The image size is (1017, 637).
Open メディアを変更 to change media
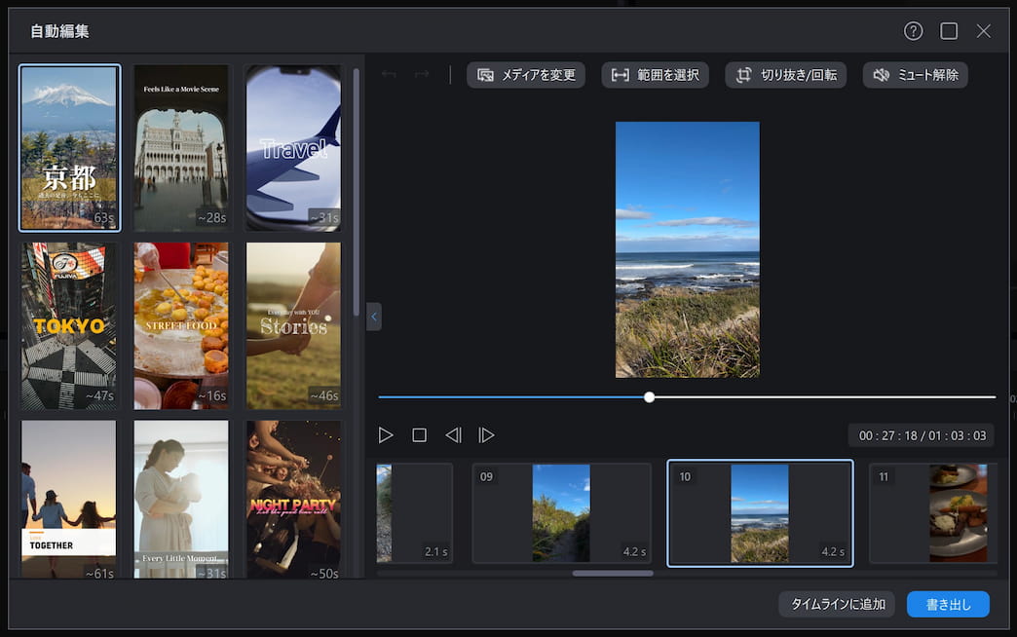(526, 75)
